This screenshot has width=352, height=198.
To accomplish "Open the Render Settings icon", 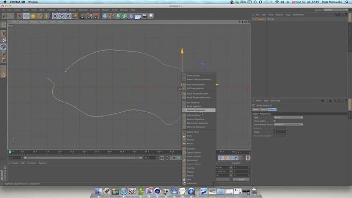I will coord(96,16).
